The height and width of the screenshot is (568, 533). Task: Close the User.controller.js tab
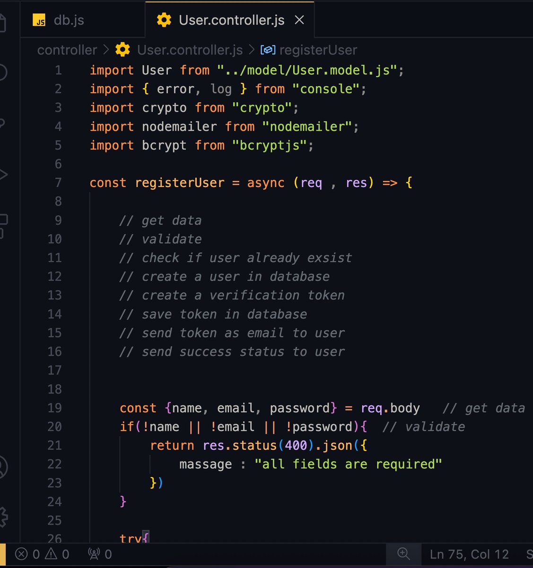coord(299,20)
